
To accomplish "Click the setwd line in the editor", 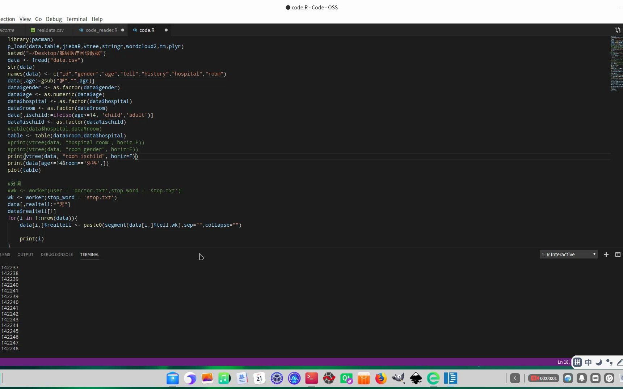I will [x=57, y=53].
